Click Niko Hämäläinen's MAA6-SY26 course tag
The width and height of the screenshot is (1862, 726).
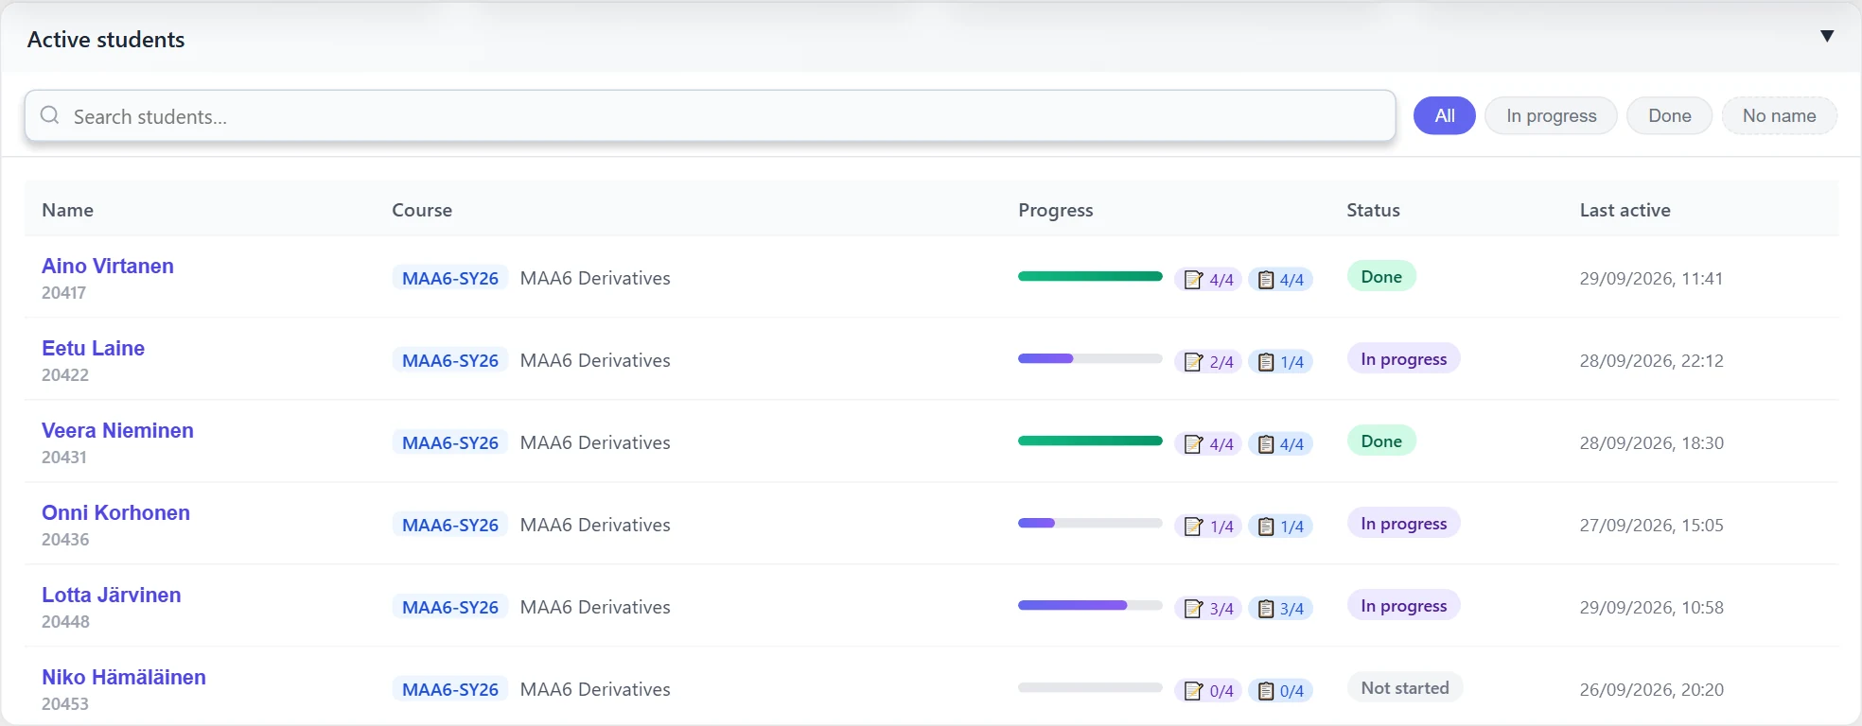click(450, 689)
